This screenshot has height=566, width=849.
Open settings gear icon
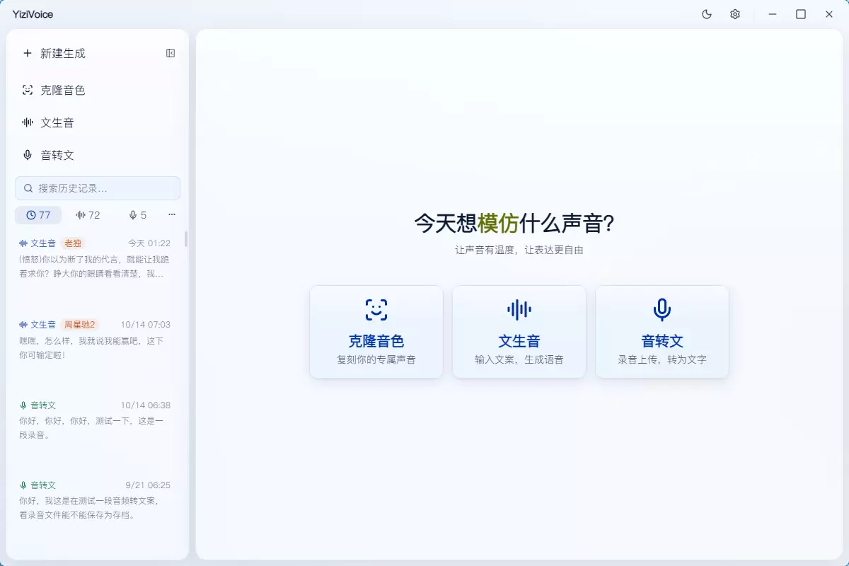click(735, 14)
